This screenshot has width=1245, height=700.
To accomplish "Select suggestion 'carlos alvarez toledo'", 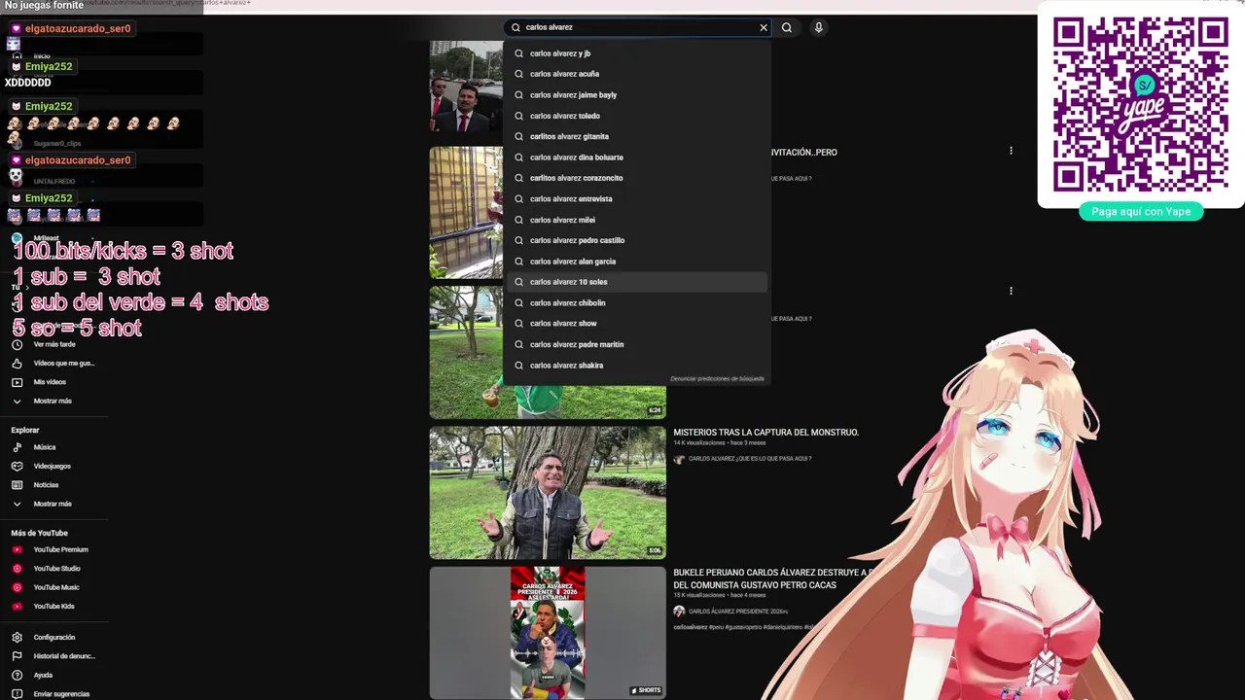I will [x=637, y=116].
